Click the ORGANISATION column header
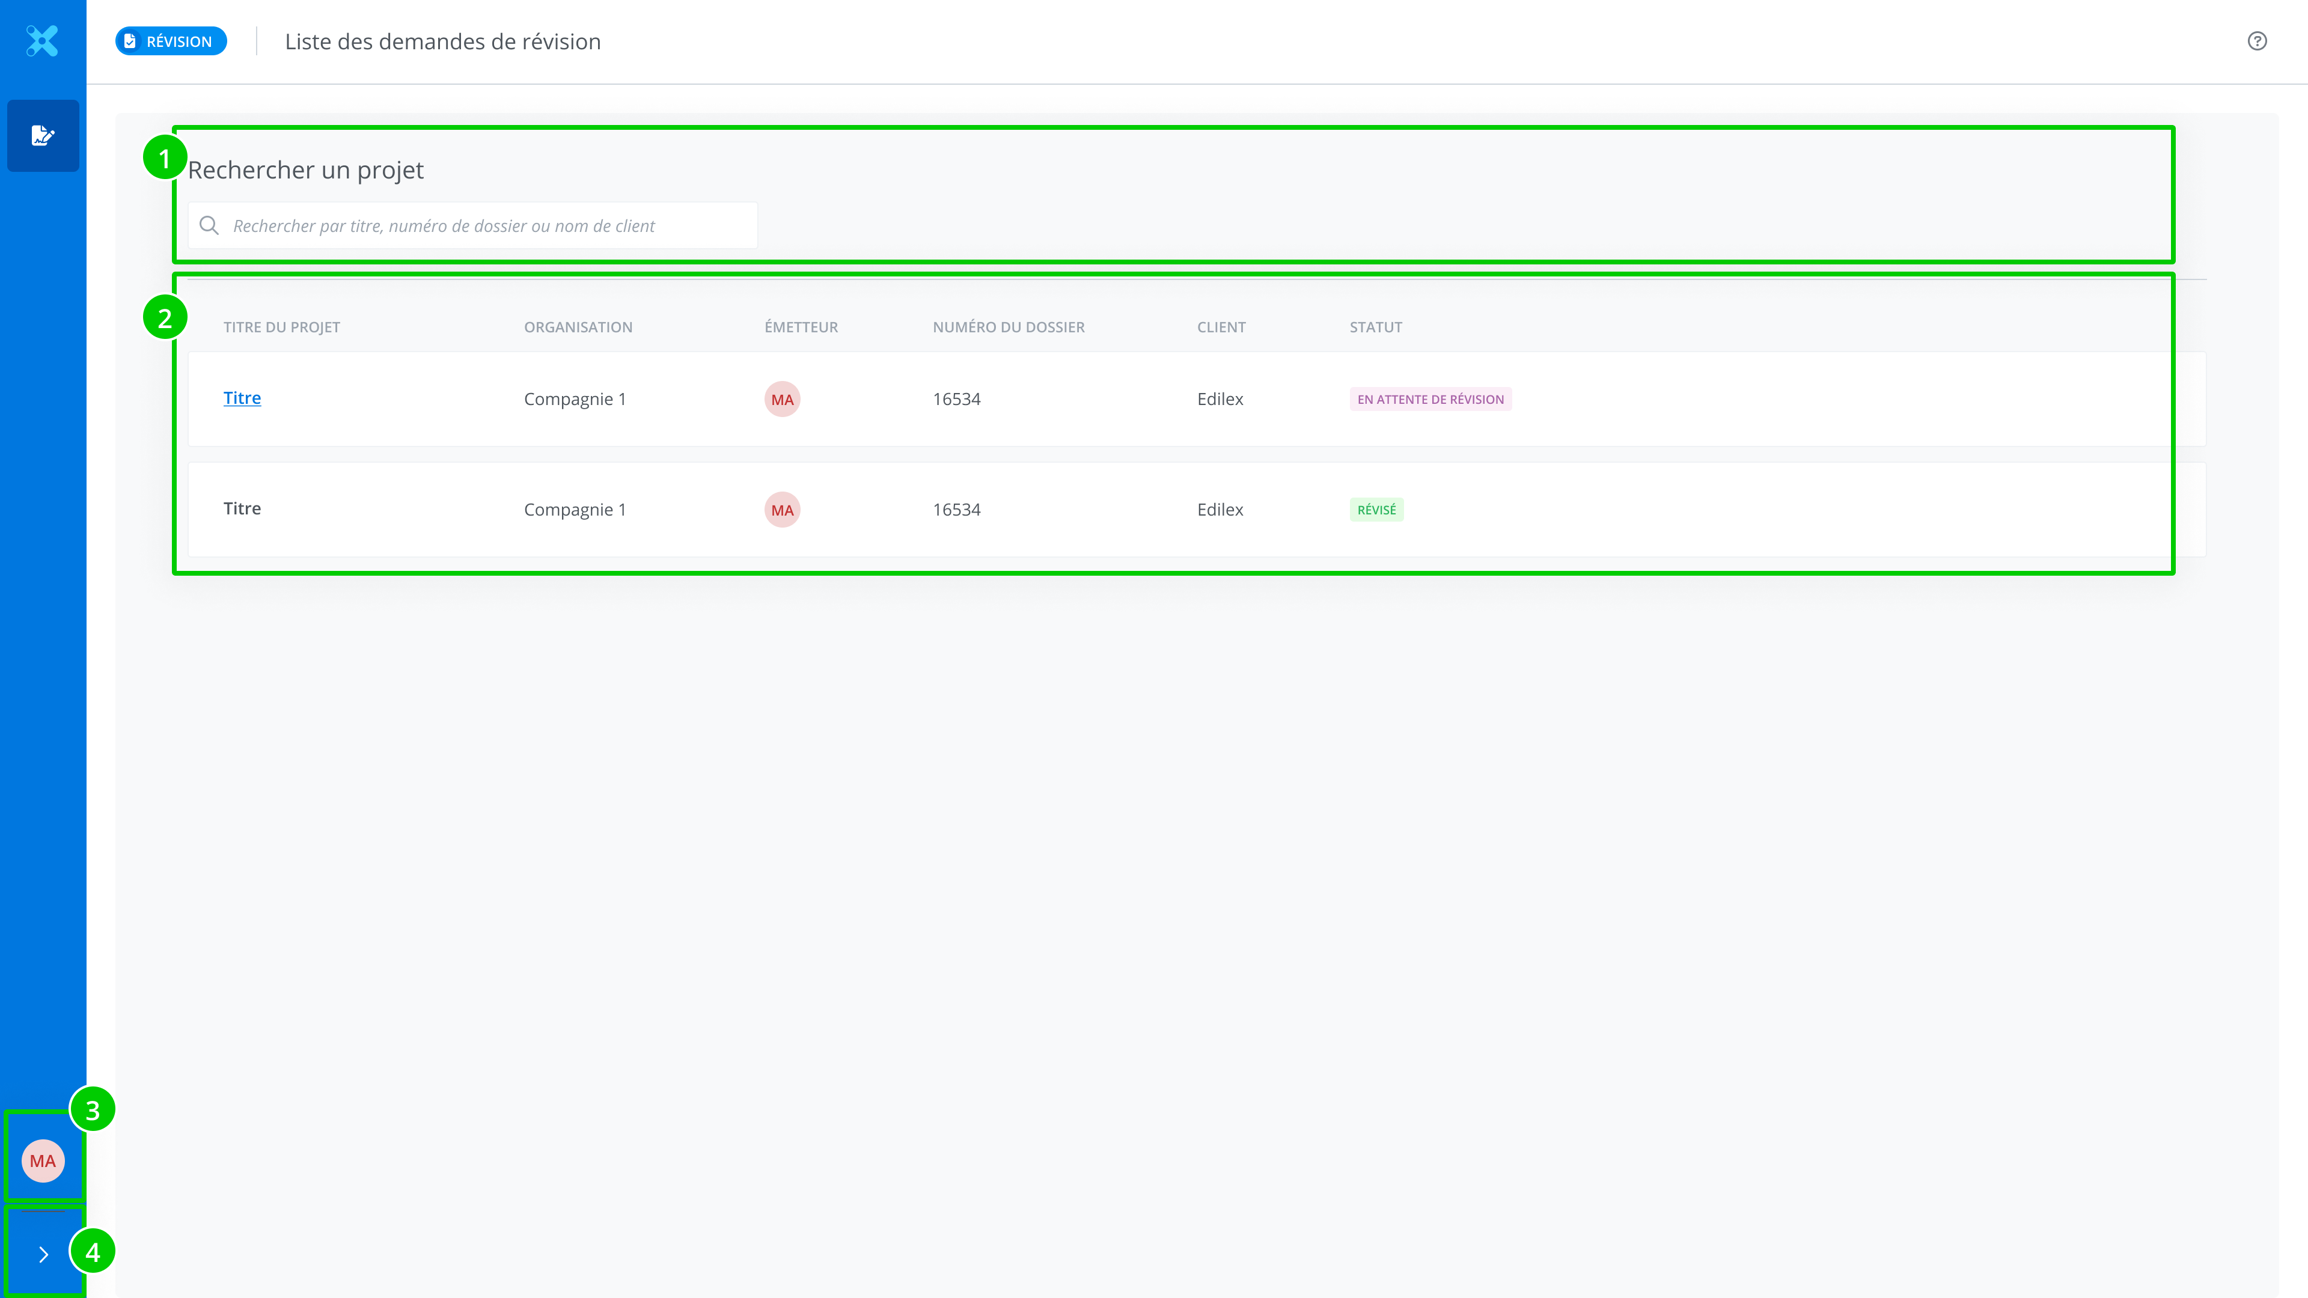Image resolution: width=2308 pixels, height=1298 pixels. coord(578,327)
